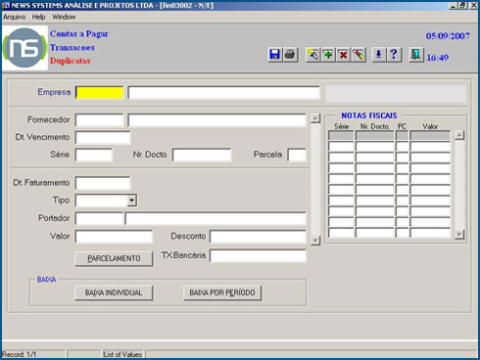Click the Contas a Pagar heading

(x=79, y=33)
